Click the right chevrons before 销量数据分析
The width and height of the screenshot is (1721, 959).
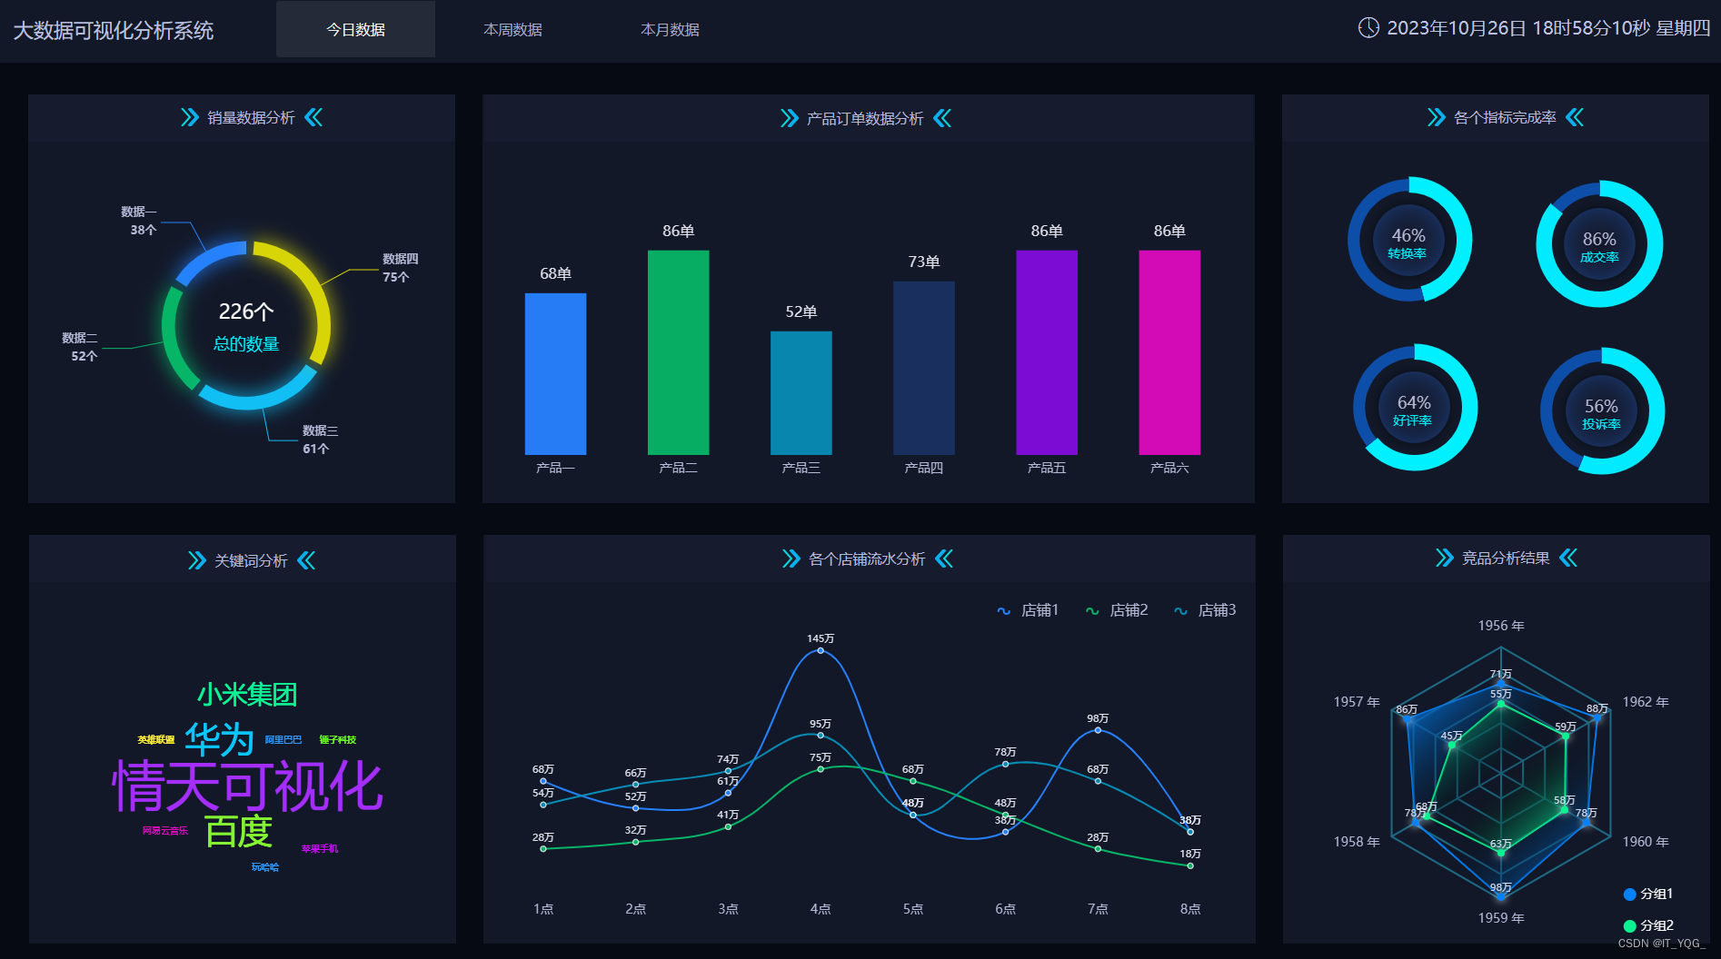pyautogui.click(x=189, y=117)
